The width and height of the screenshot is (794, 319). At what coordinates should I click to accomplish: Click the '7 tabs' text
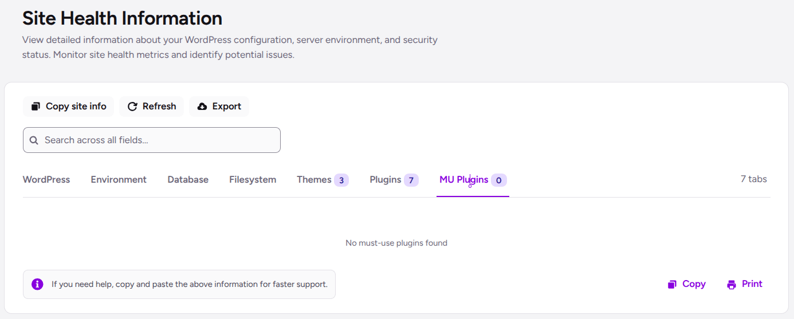coord(753,179)
